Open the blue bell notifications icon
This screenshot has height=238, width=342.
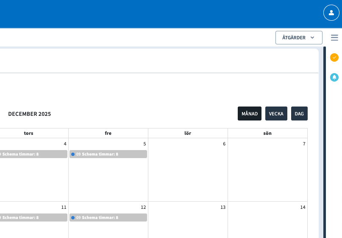pos(334,77)
